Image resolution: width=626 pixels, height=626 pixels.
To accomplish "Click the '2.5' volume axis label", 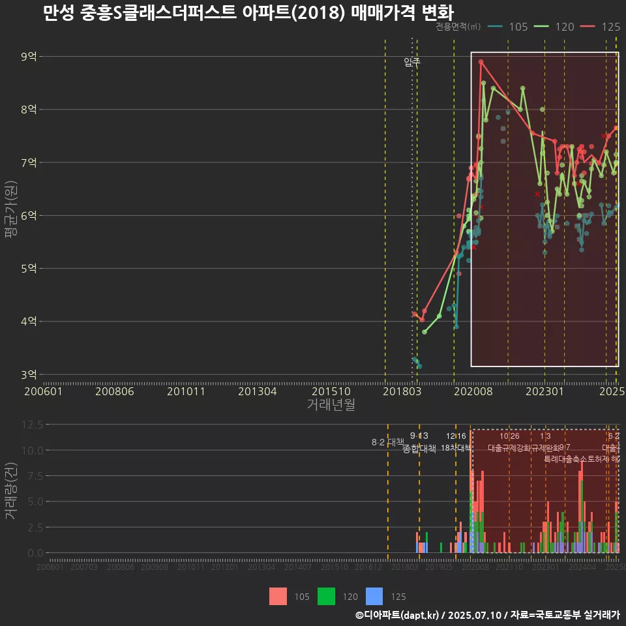I will [35, 528].
